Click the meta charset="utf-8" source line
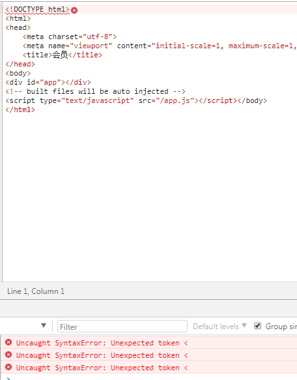This screenshot has height=380, width=297. point(70,37)
